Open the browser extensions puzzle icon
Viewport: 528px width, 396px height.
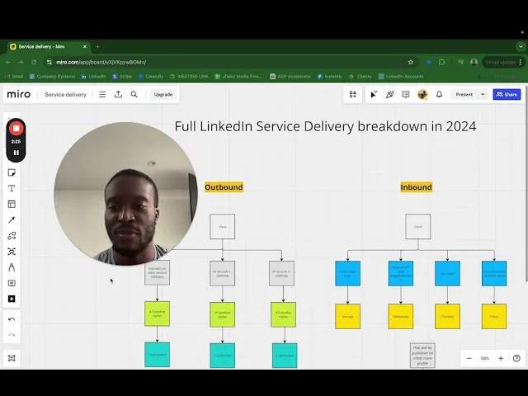pos(442,63)
